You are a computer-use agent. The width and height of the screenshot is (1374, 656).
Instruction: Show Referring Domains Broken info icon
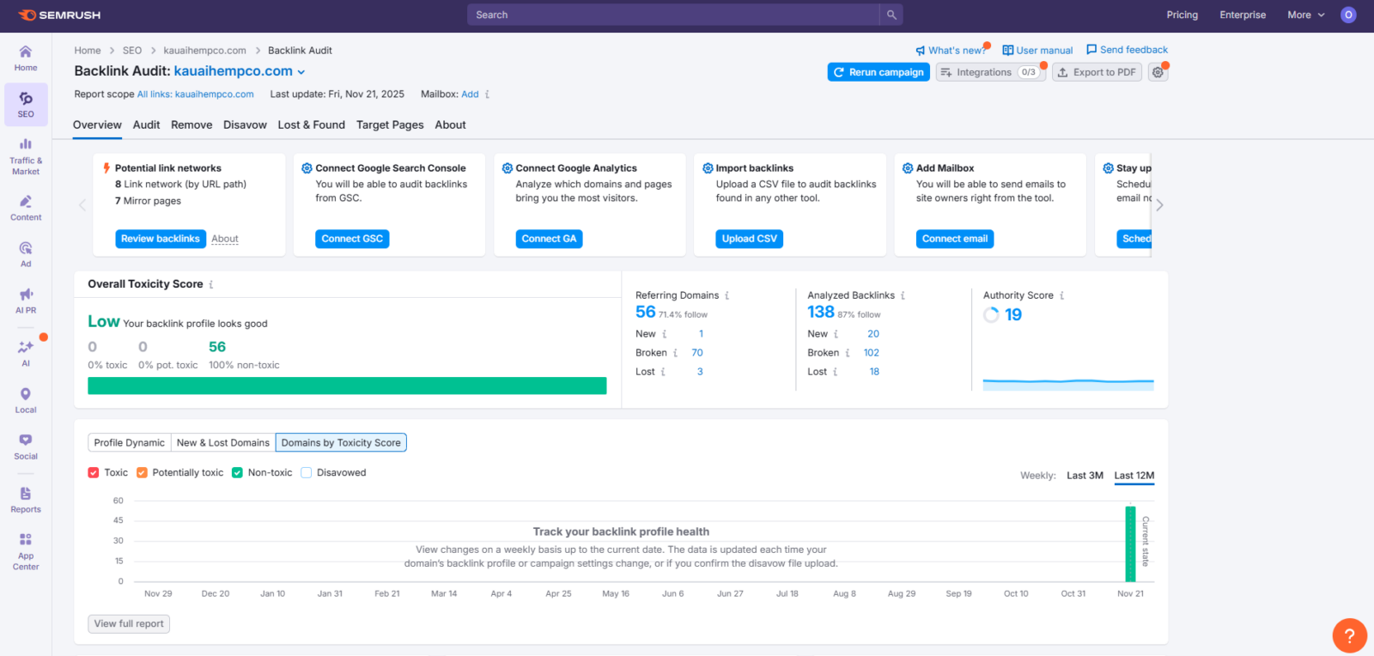click(x=675, y=353)
